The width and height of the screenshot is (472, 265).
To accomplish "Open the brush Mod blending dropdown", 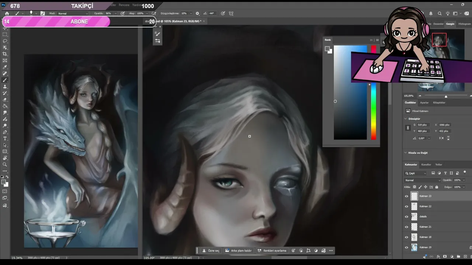I will (x=72, y=13).
